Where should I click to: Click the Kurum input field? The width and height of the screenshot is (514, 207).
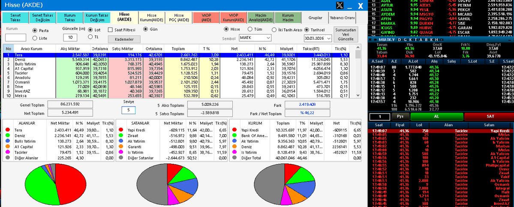coord(15,38)
